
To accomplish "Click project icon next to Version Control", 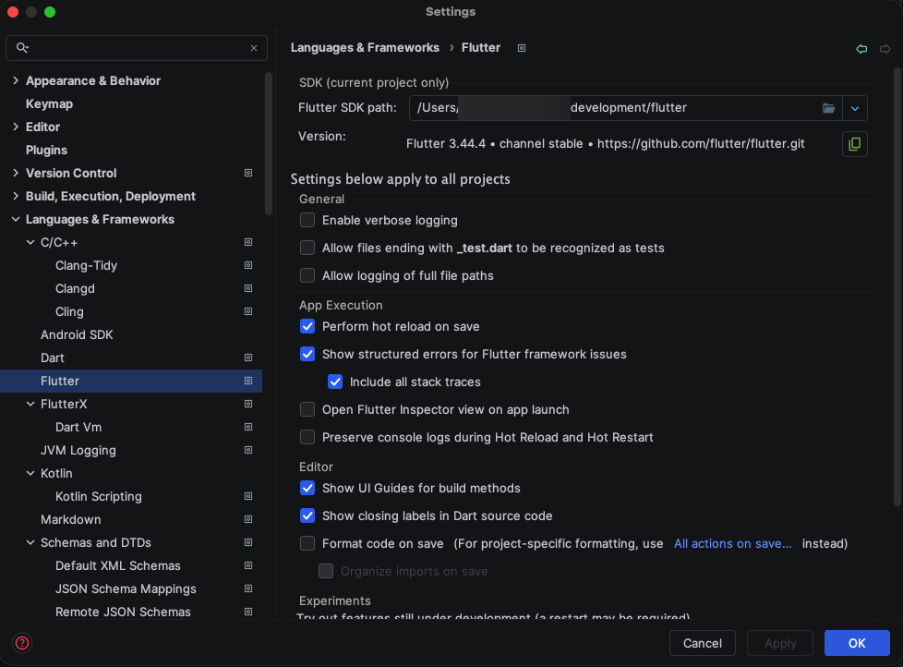I will [x=248, y=173].
